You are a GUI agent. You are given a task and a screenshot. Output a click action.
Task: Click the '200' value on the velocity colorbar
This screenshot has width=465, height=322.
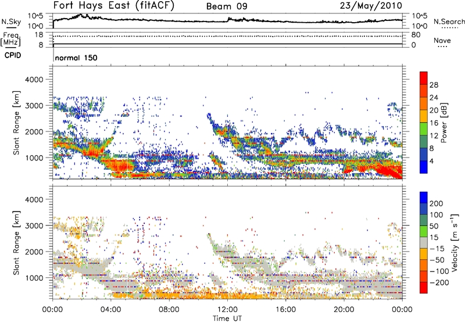point(437,203)
